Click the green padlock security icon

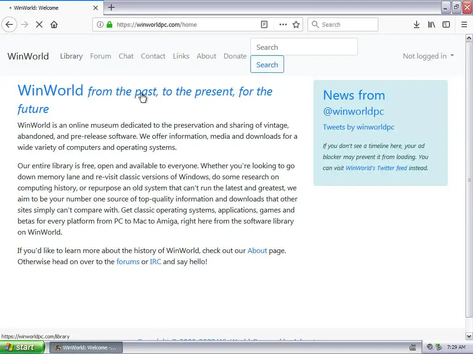coord(109,24)
